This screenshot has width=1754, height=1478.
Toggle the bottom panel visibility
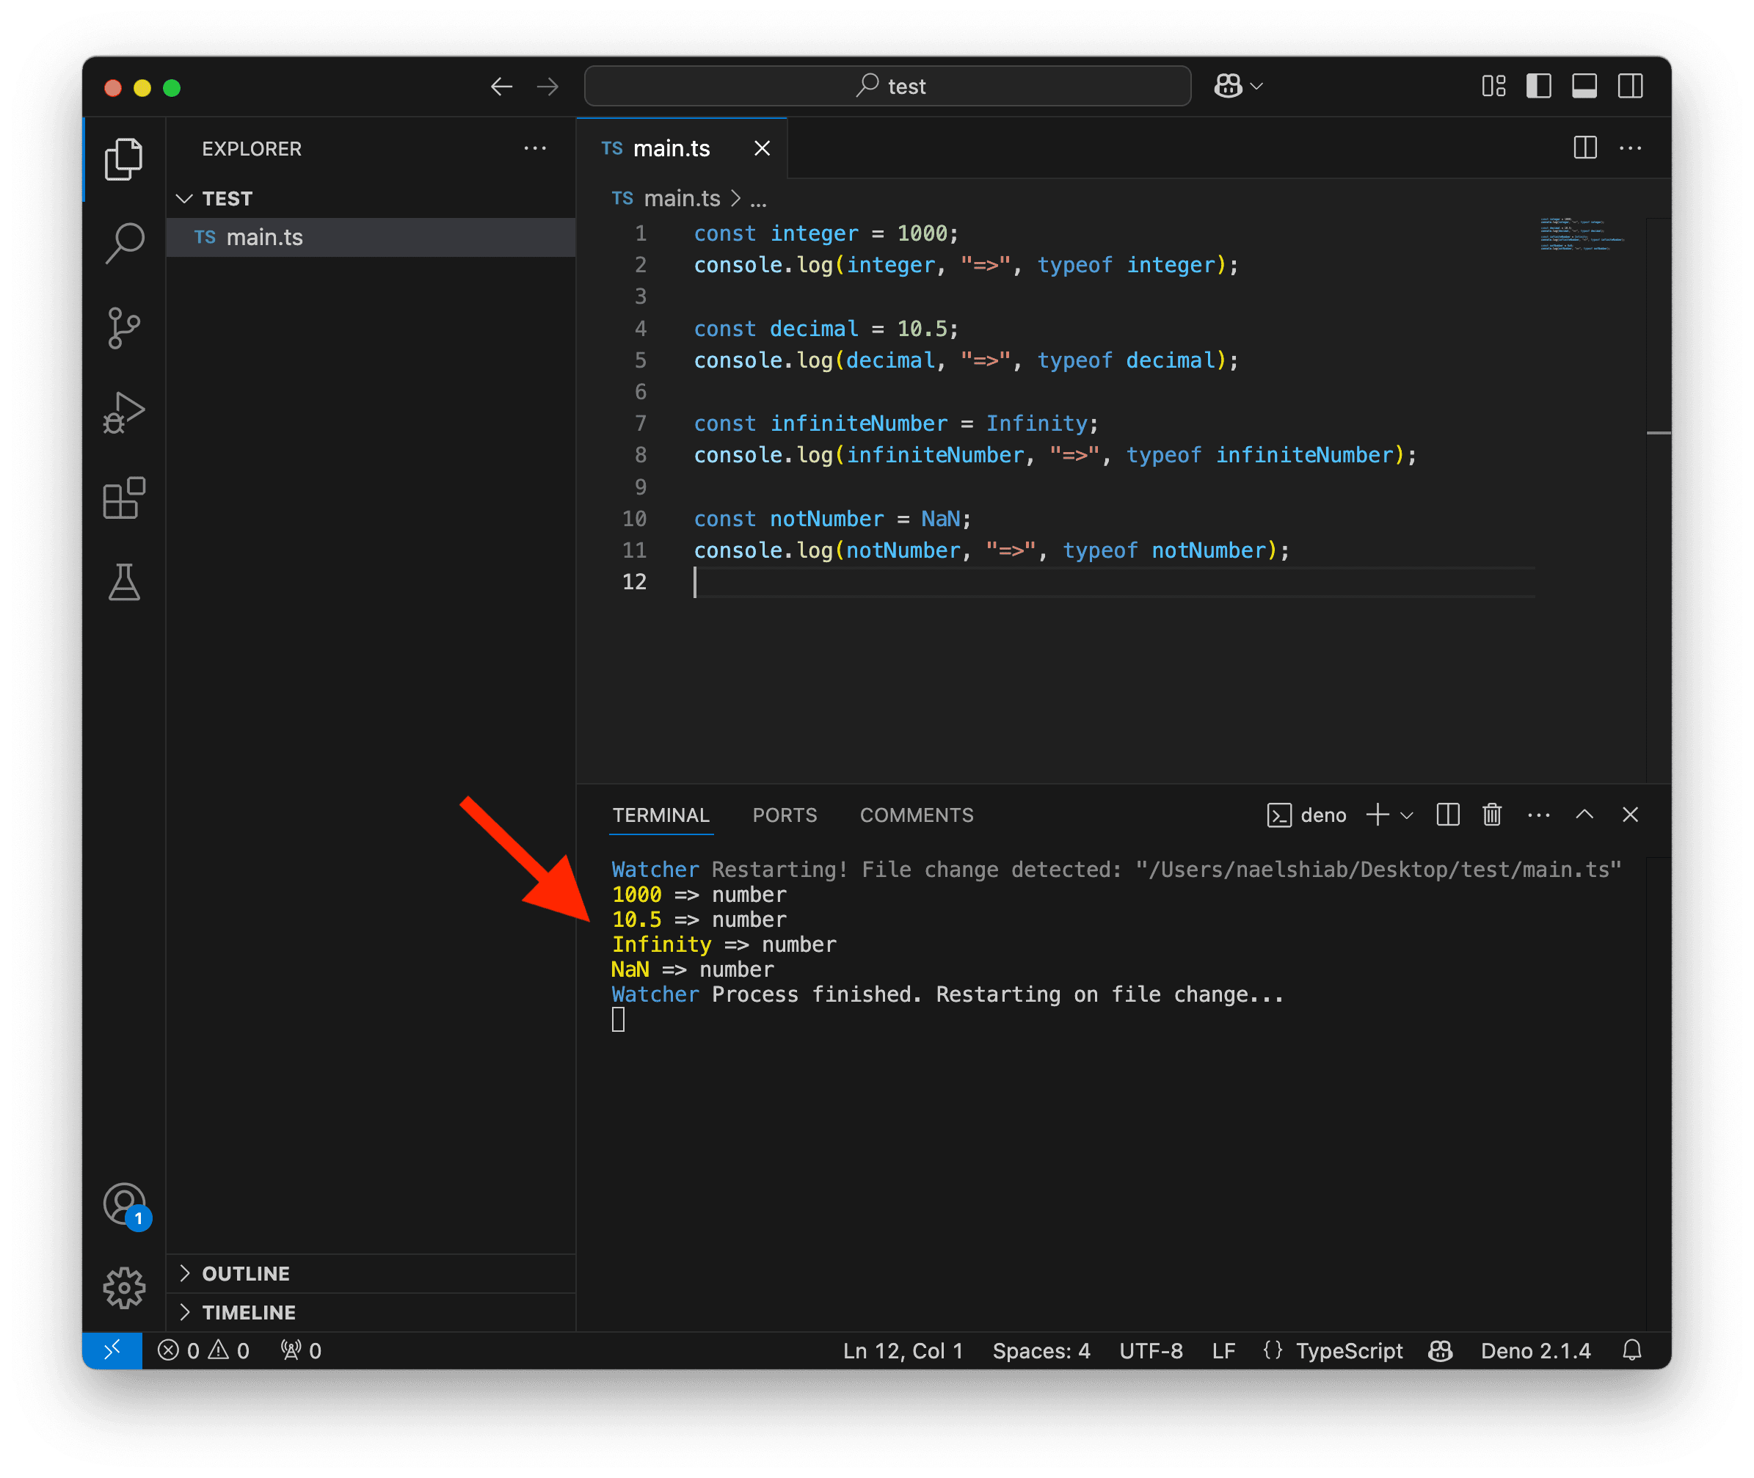(1584, 87)
